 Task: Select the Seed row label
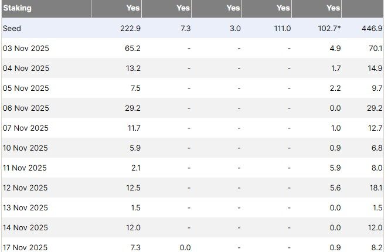coord(12,28)
